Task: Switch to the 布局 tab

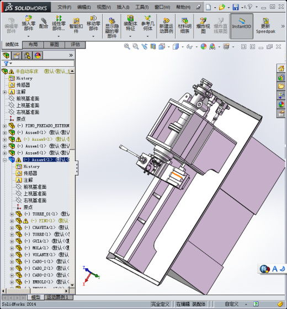Action: tap(33, 45)
